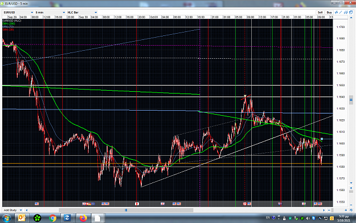The image size is (356, 223).
Task: Click the Oct 01 date label on the time axis
Action: (x=154, y=17)
